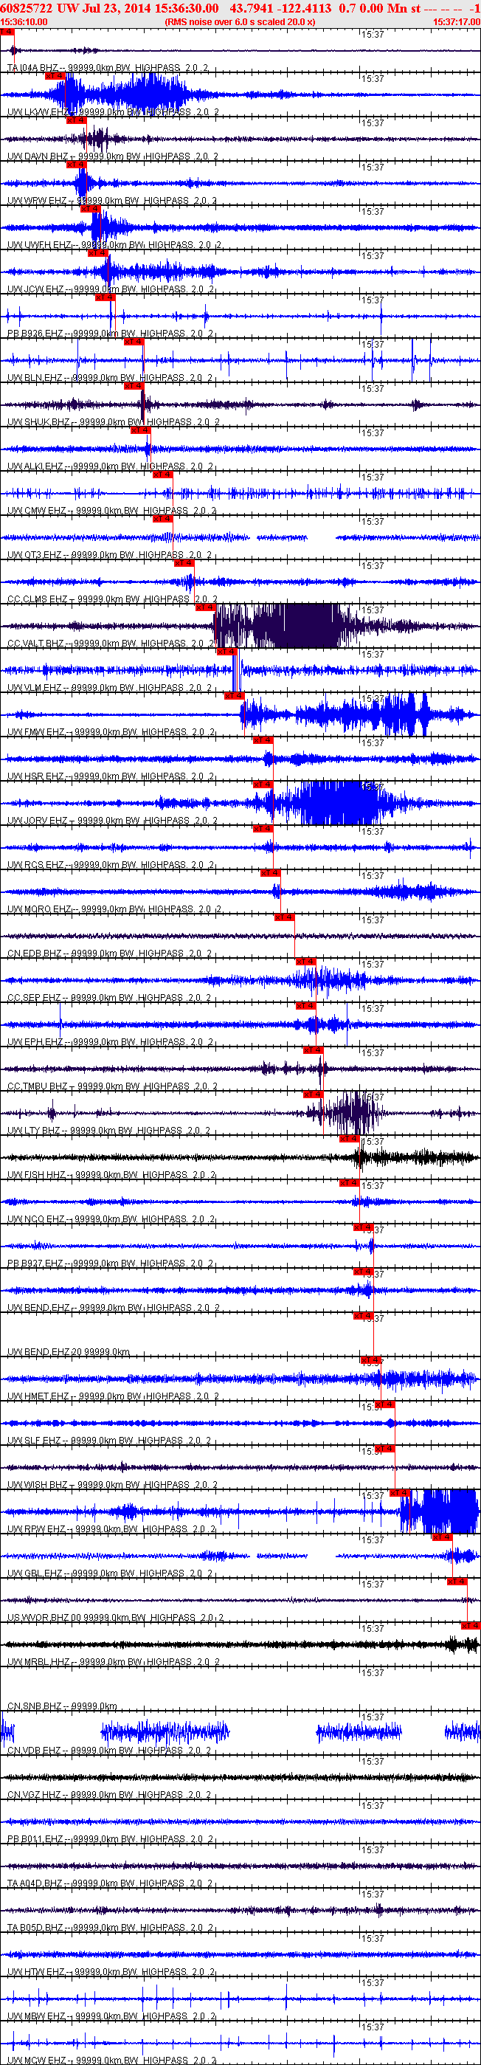
Task: Select the UW BEND EHZ 20 label
Action: [68, 1351]
